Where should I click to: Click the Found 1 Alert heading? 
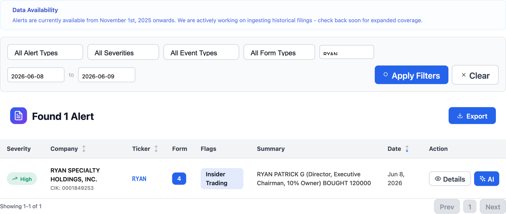click(x=63, y=116)
